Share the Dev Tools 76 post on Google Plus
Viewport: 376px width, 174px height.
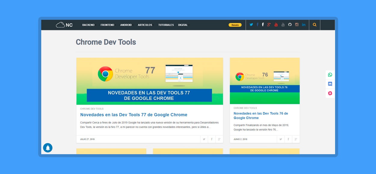[296, 139]
